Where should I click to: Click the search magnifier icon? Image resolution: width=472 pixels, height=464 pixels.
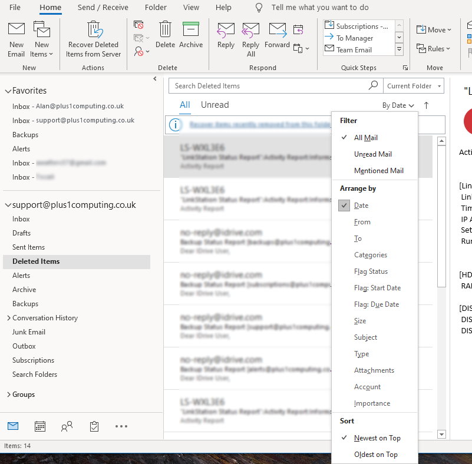pos(373,85)
